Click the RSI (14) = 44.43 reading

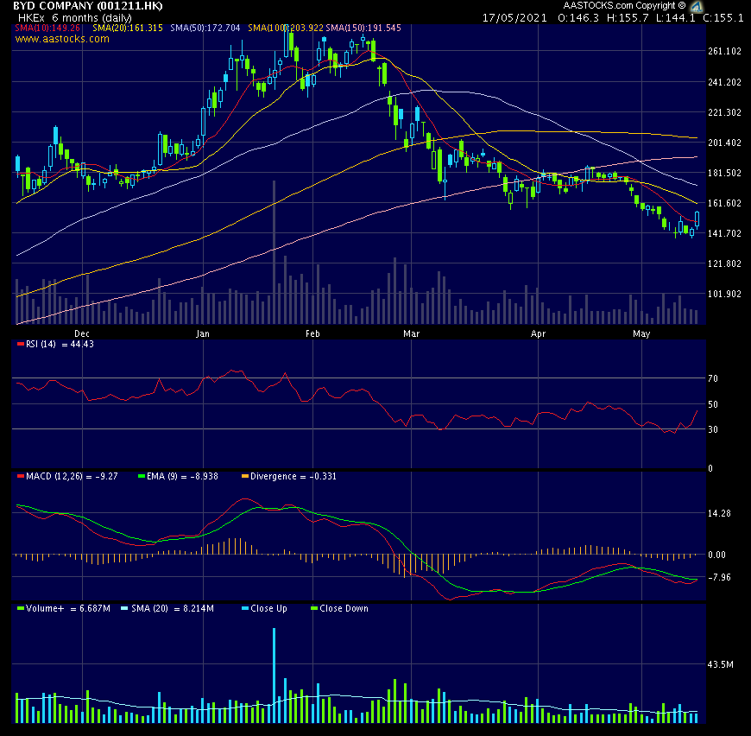coord(60,344)
